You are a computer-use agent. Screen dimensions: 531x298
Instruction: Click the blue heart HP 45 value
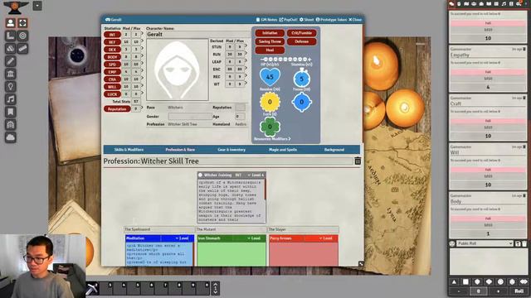click(270, 77)
